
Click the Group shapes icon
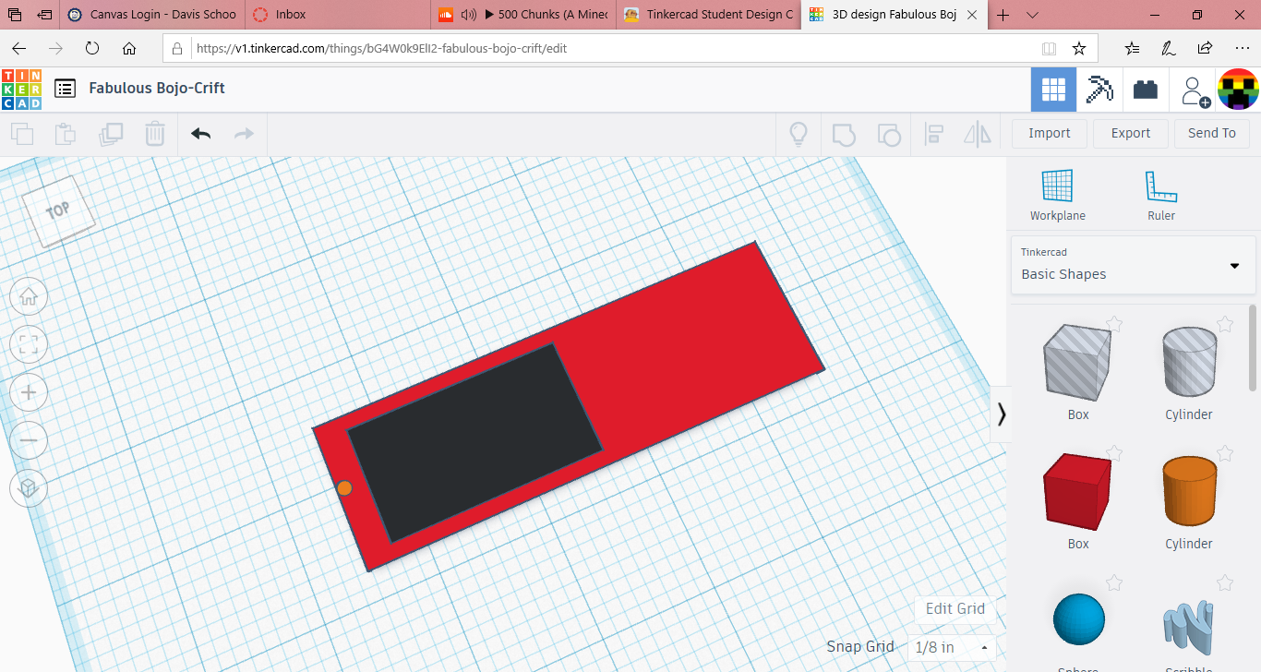844,135
